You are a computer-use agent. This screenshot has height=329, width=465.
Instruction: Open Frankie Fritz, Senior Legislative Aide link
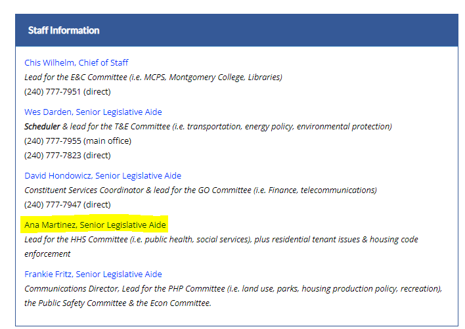[93, 274]
